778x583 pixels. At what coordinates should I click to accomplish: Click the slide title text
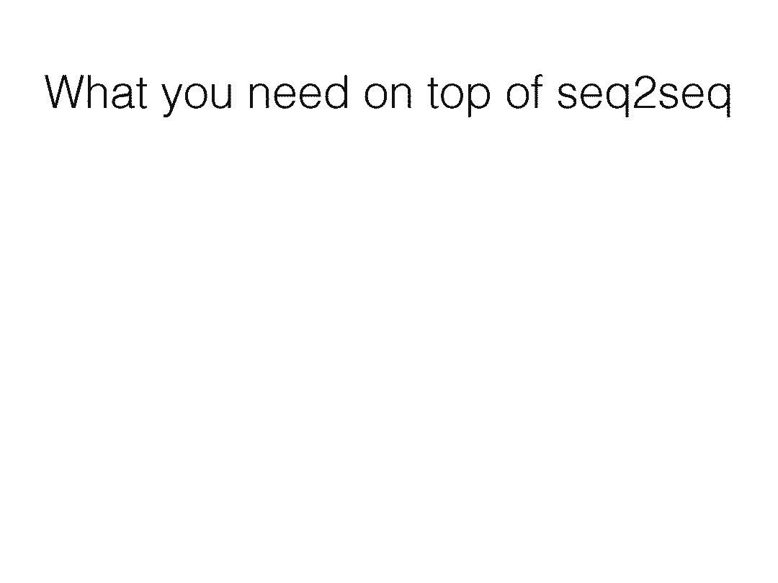coord(388,95)
